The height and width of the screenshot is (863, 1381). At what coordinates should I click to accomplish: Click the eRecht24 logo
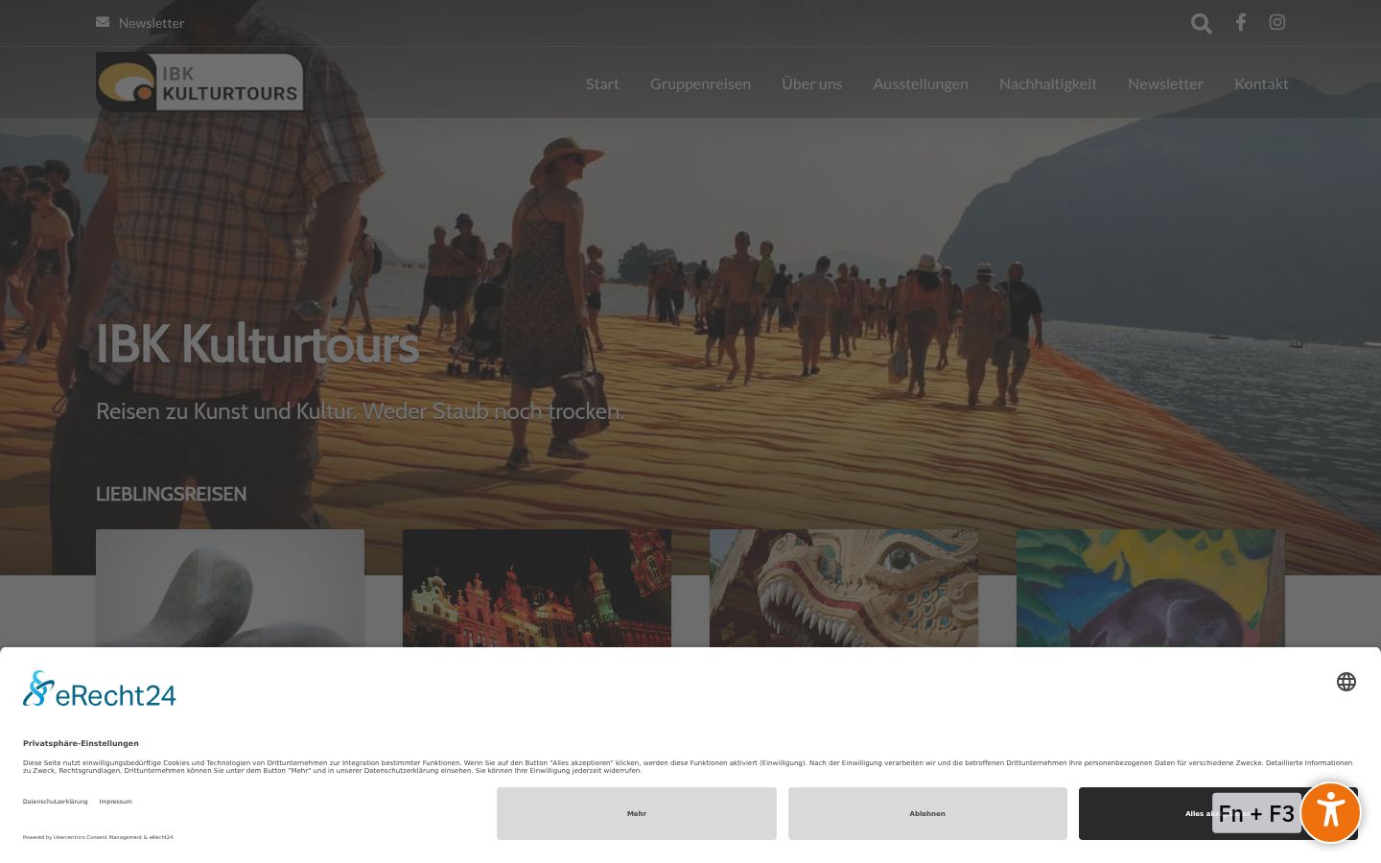[x=100, y=689]
